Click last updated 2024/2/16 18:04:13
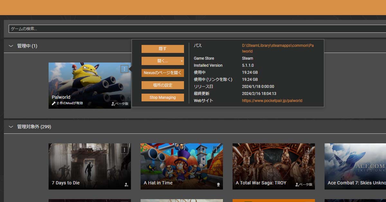Image resolution: width=386 pixels, height=202 pixels. click(x=259, y=94)
